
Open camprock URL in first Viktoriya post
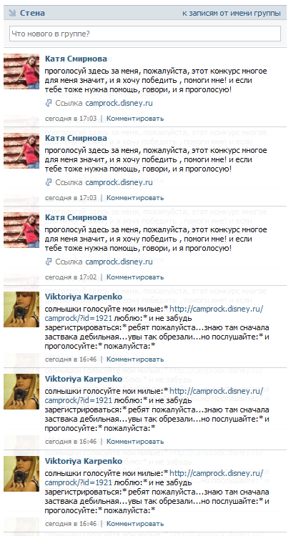[x=154, y=314]
